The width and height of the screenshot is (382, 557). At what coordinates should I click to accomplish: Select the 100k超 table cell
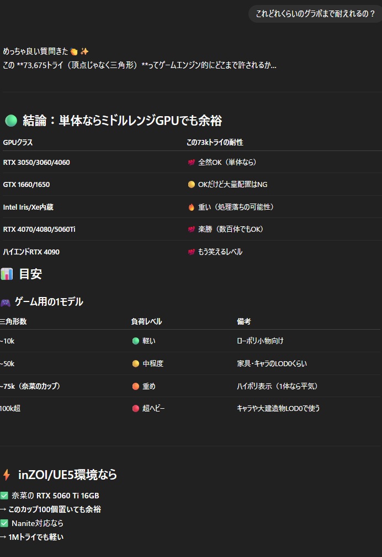pyautogui.click(x=10, y=409)
